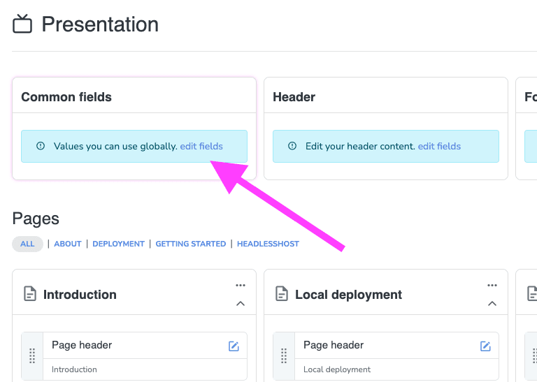Screen dimensions: 537x382
Task: Select the ALL pages filter
Action: pos(27,244)
